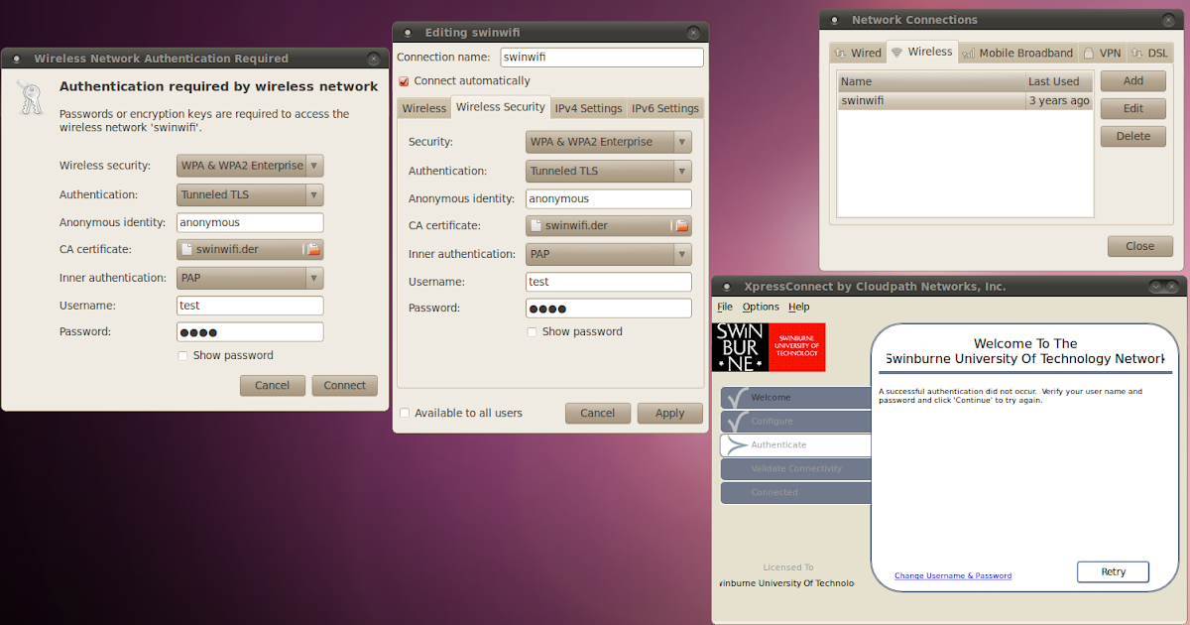
Task: Select the Validate Connectivity step
Action: coord(795,468)
